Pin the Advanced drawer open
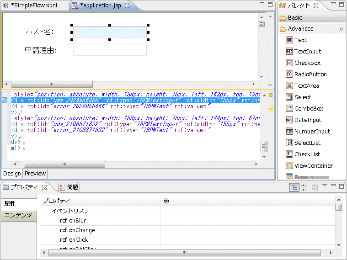Image resolution: width=347 pixels, height=260 pixels. coord(342,29)
